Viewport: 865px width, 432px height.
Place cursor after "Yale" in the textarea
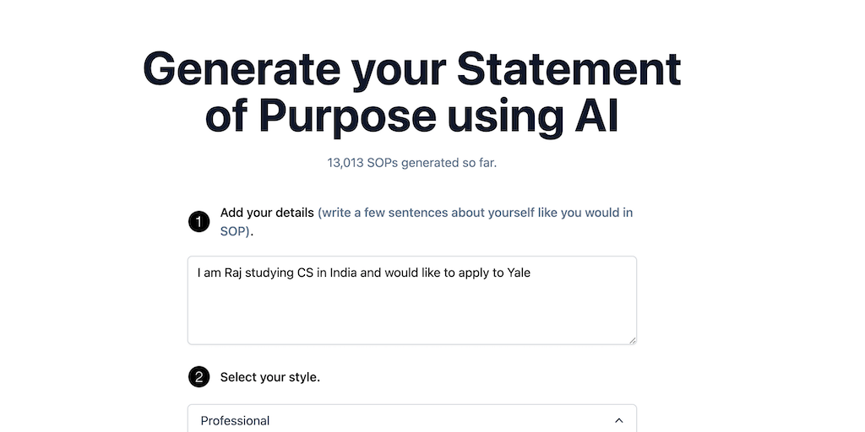(531, 273)
